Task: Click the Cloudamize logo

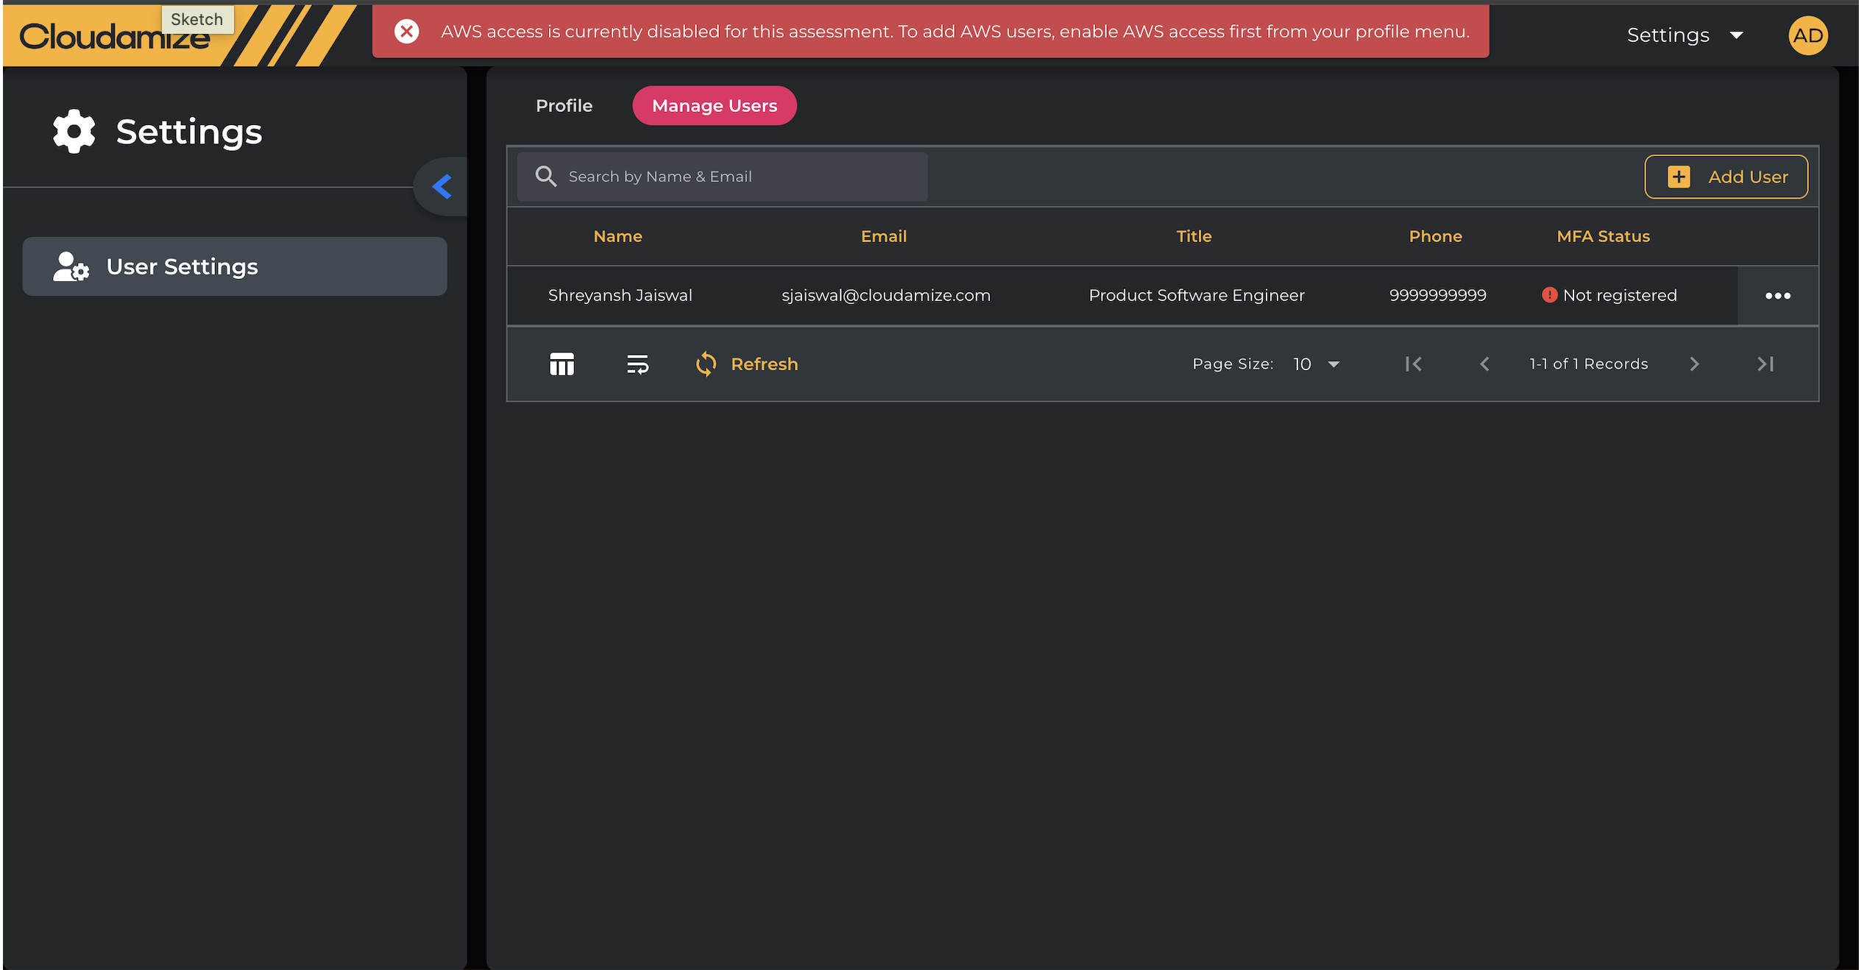Action: 114,37
